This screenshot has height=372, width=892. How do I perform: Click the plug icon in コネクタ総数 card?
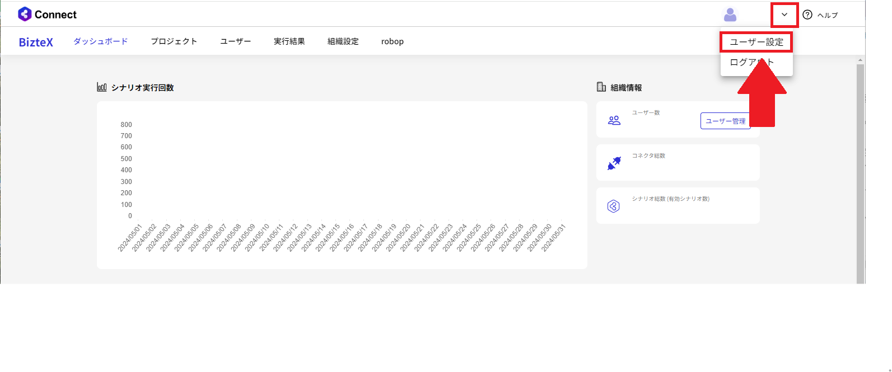point(614,163)
